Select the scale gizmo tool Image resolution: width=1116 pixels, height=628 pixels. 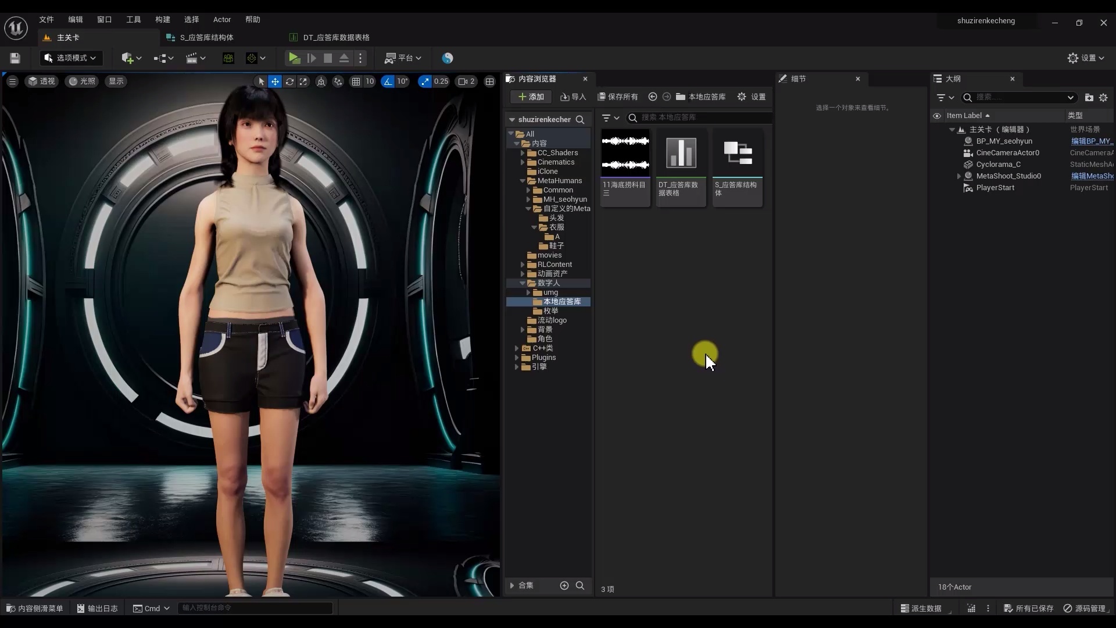(303, 81)
